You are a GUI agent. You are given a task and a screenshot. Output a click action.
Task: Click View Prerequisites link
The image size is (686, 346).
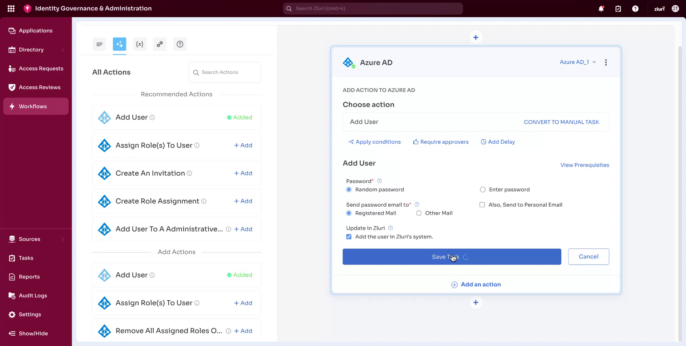click(x=585, y=165)
